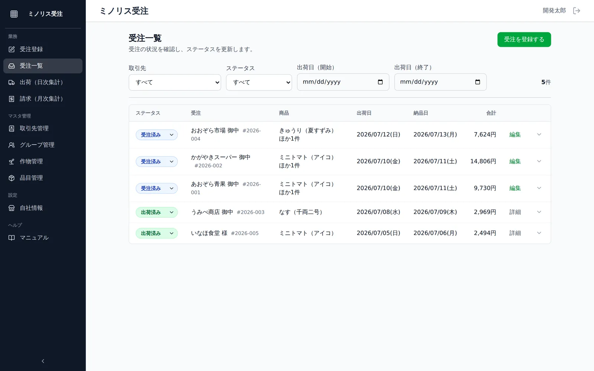Click the 請求 invoice icon

point(12,99)
